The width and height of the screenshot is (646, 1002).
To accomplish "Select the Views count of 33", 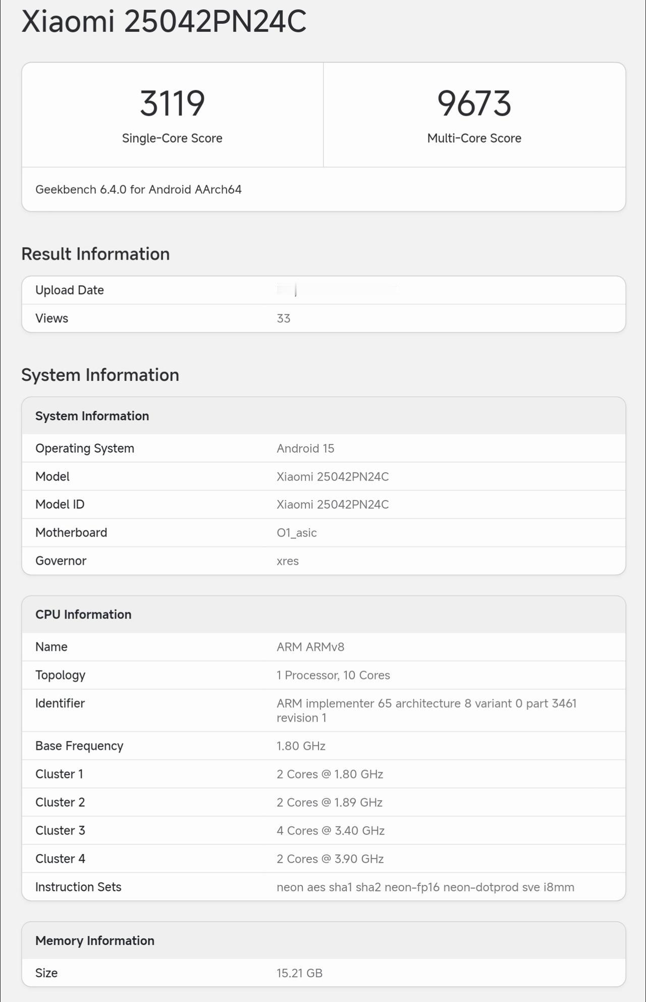I will [283, 319].
